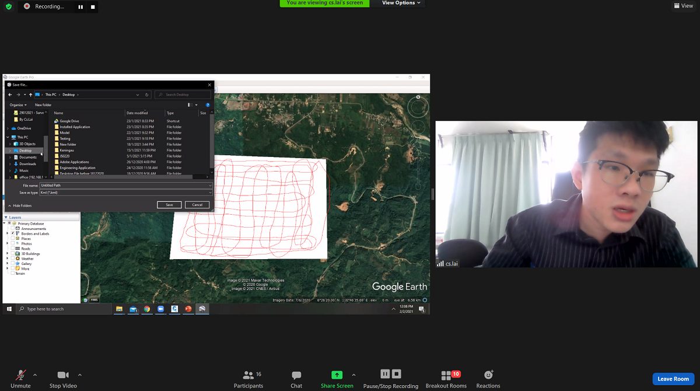This screenshot has width=700, height=391.
Task: Enable the Terrain layer checkbox
Action: coord(13,273)
